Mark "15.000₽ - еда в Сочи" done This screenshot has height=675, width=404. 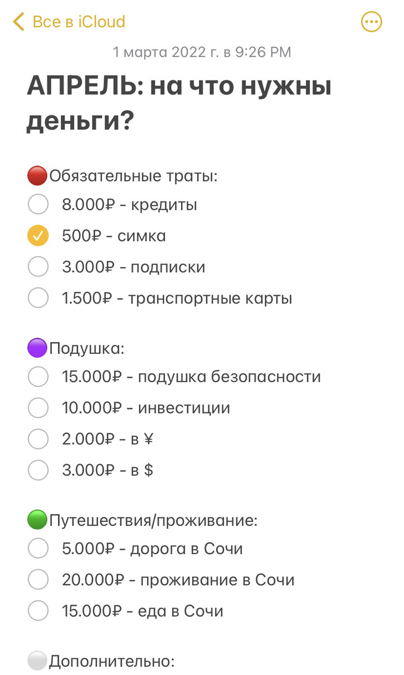(x=38, y=611)
